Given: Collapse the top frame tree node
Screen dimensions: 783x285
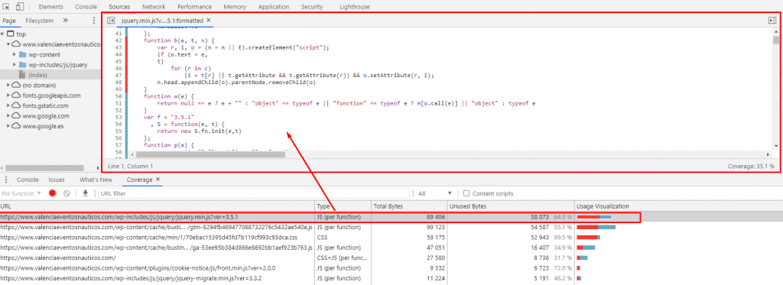Looking at the screenshot, I should click(x=3, y=34).
